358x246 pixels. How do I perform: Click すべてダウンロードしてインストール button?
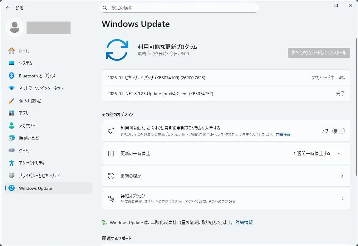(x=319, y=53)
